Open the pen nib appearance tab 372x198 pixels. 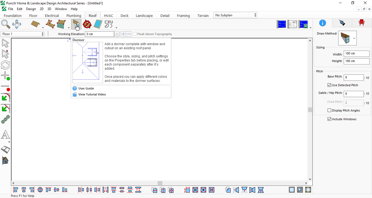(x=342, y=23)
